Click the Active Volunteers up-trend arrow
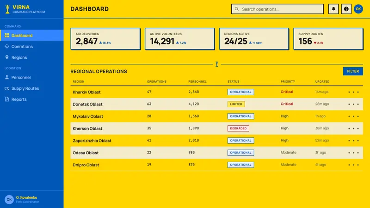370x208 pixels. 178,43
